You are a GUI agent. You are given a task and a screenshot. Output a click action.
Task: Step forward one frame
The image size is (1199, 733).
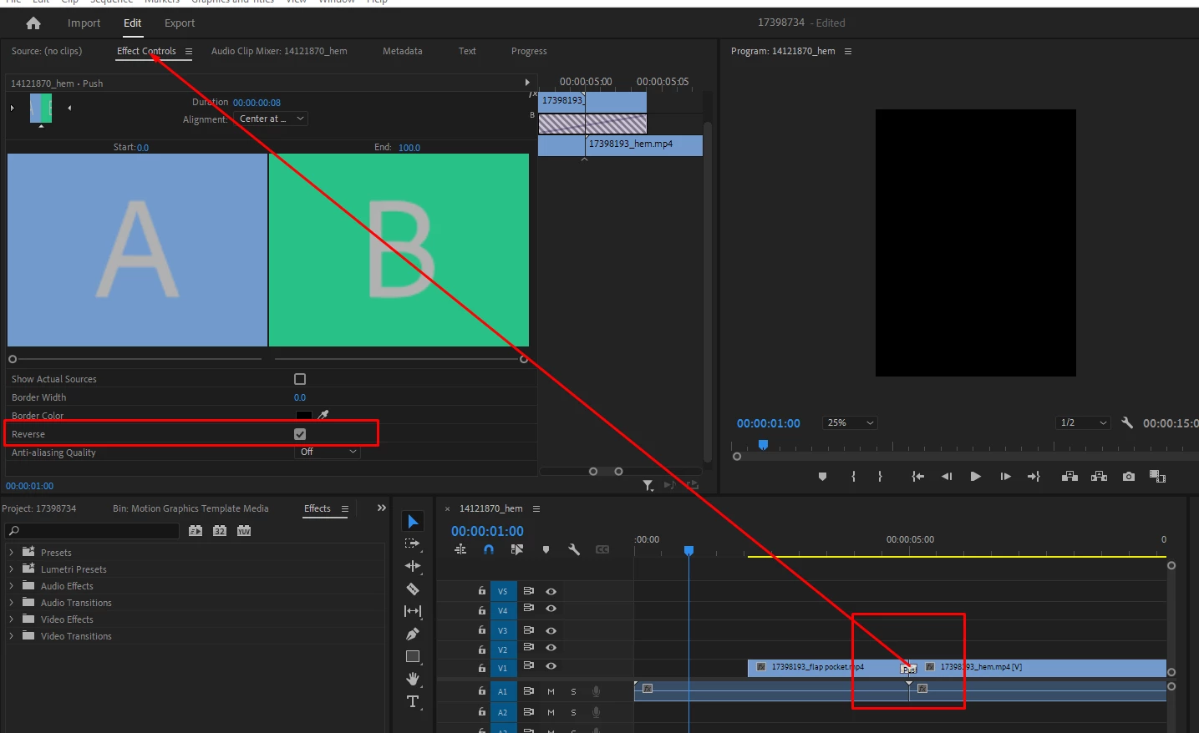coord(1005,476)
